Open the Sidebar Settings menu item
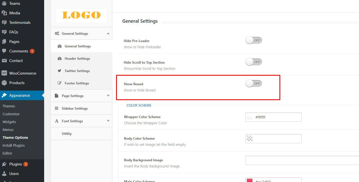 click(x=74, y=109)
